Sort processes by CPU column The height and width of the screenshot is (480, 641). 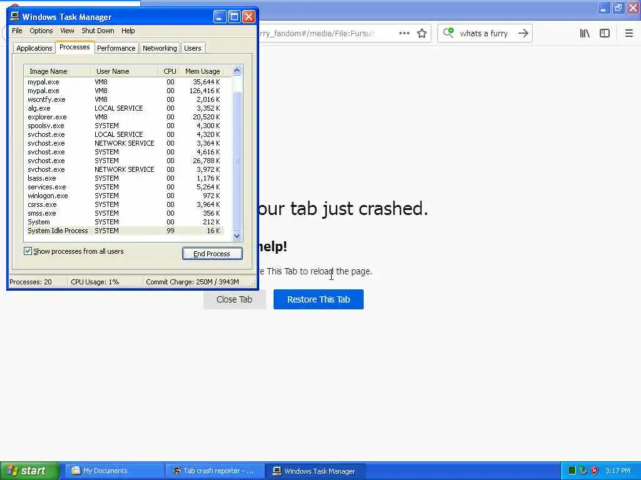(x=169, y=71)
